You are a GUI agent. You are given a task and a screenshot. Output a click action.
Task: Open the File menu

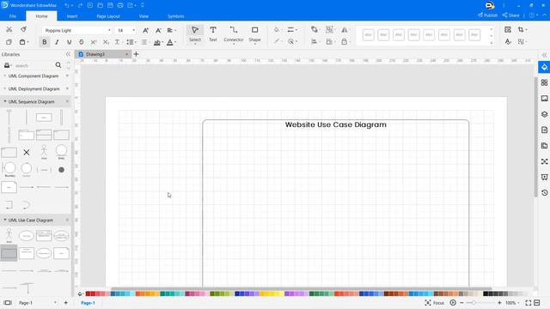(x=13, y=16)
